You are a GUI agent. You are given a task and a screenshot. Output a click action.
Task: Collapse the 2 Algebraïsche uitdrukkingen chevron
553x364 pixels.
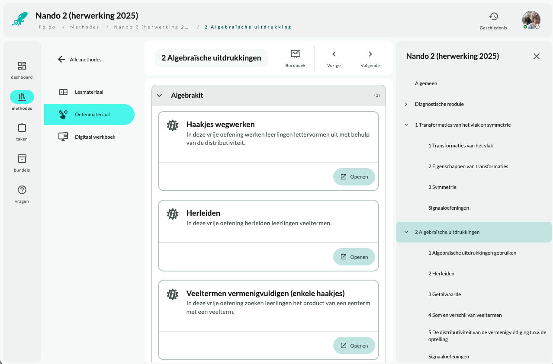pos(406,232)
